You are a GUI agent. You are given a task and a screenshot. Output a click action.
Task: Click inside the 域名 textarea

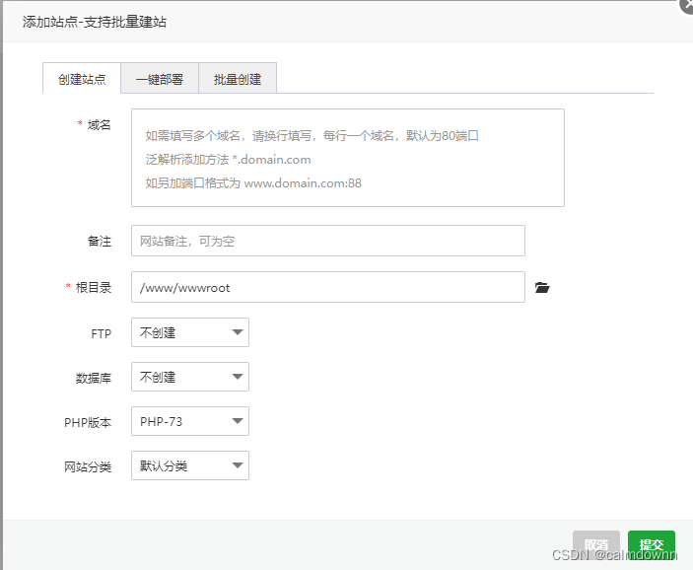coord(348,158)
